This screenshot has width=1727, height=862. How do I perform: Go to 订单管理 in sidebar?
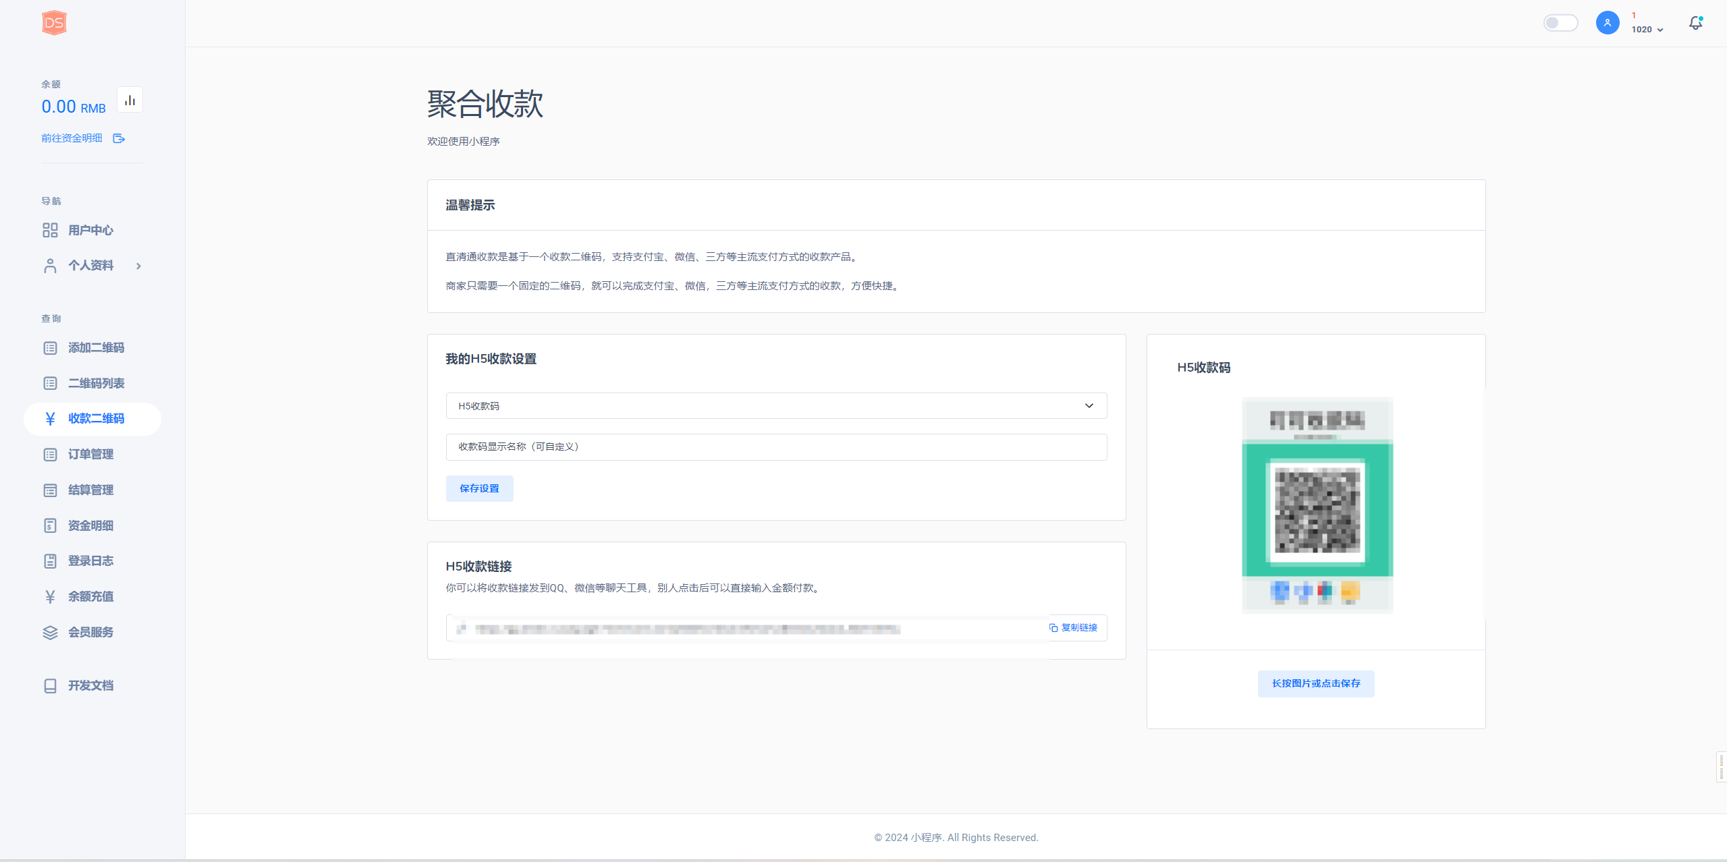(x=90, y=455)
